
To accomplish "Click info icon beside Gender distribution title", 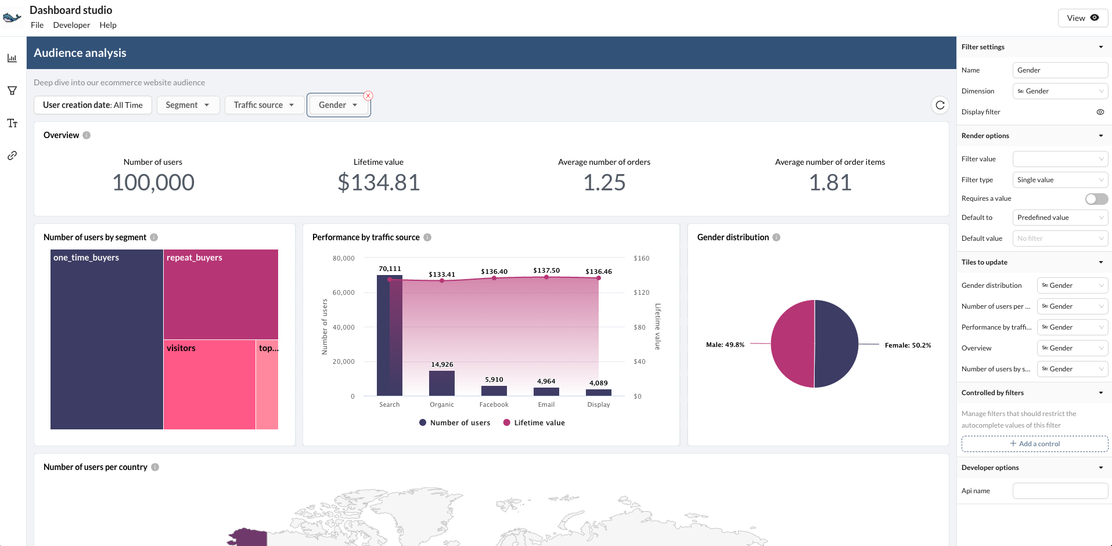I will [x=776, y=237].
